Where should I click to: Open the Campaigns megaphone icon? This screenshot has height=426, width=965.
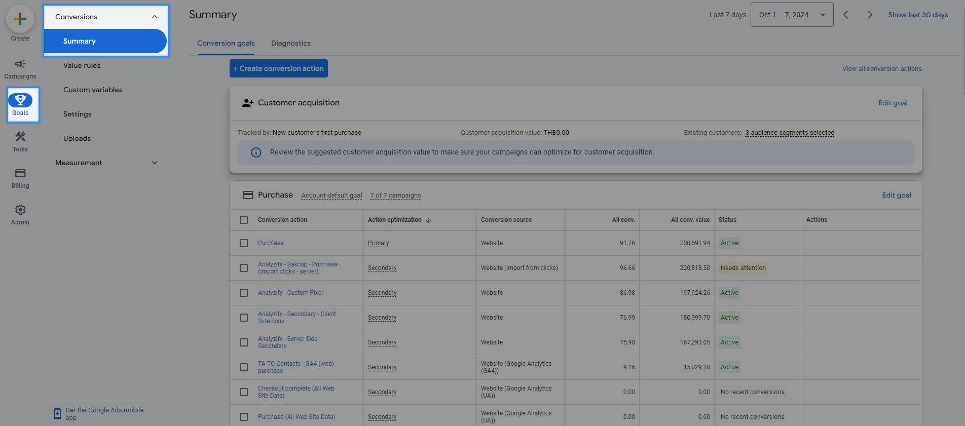(20, 64)
